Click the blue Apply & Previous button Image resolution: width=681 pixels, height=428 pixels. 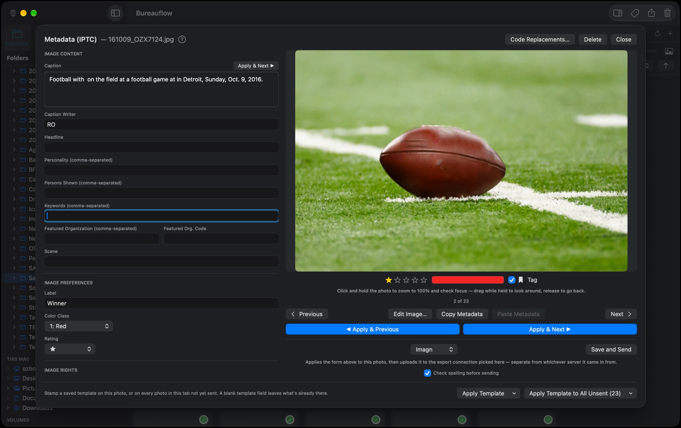pyautogui.click(x=372, y=329)
